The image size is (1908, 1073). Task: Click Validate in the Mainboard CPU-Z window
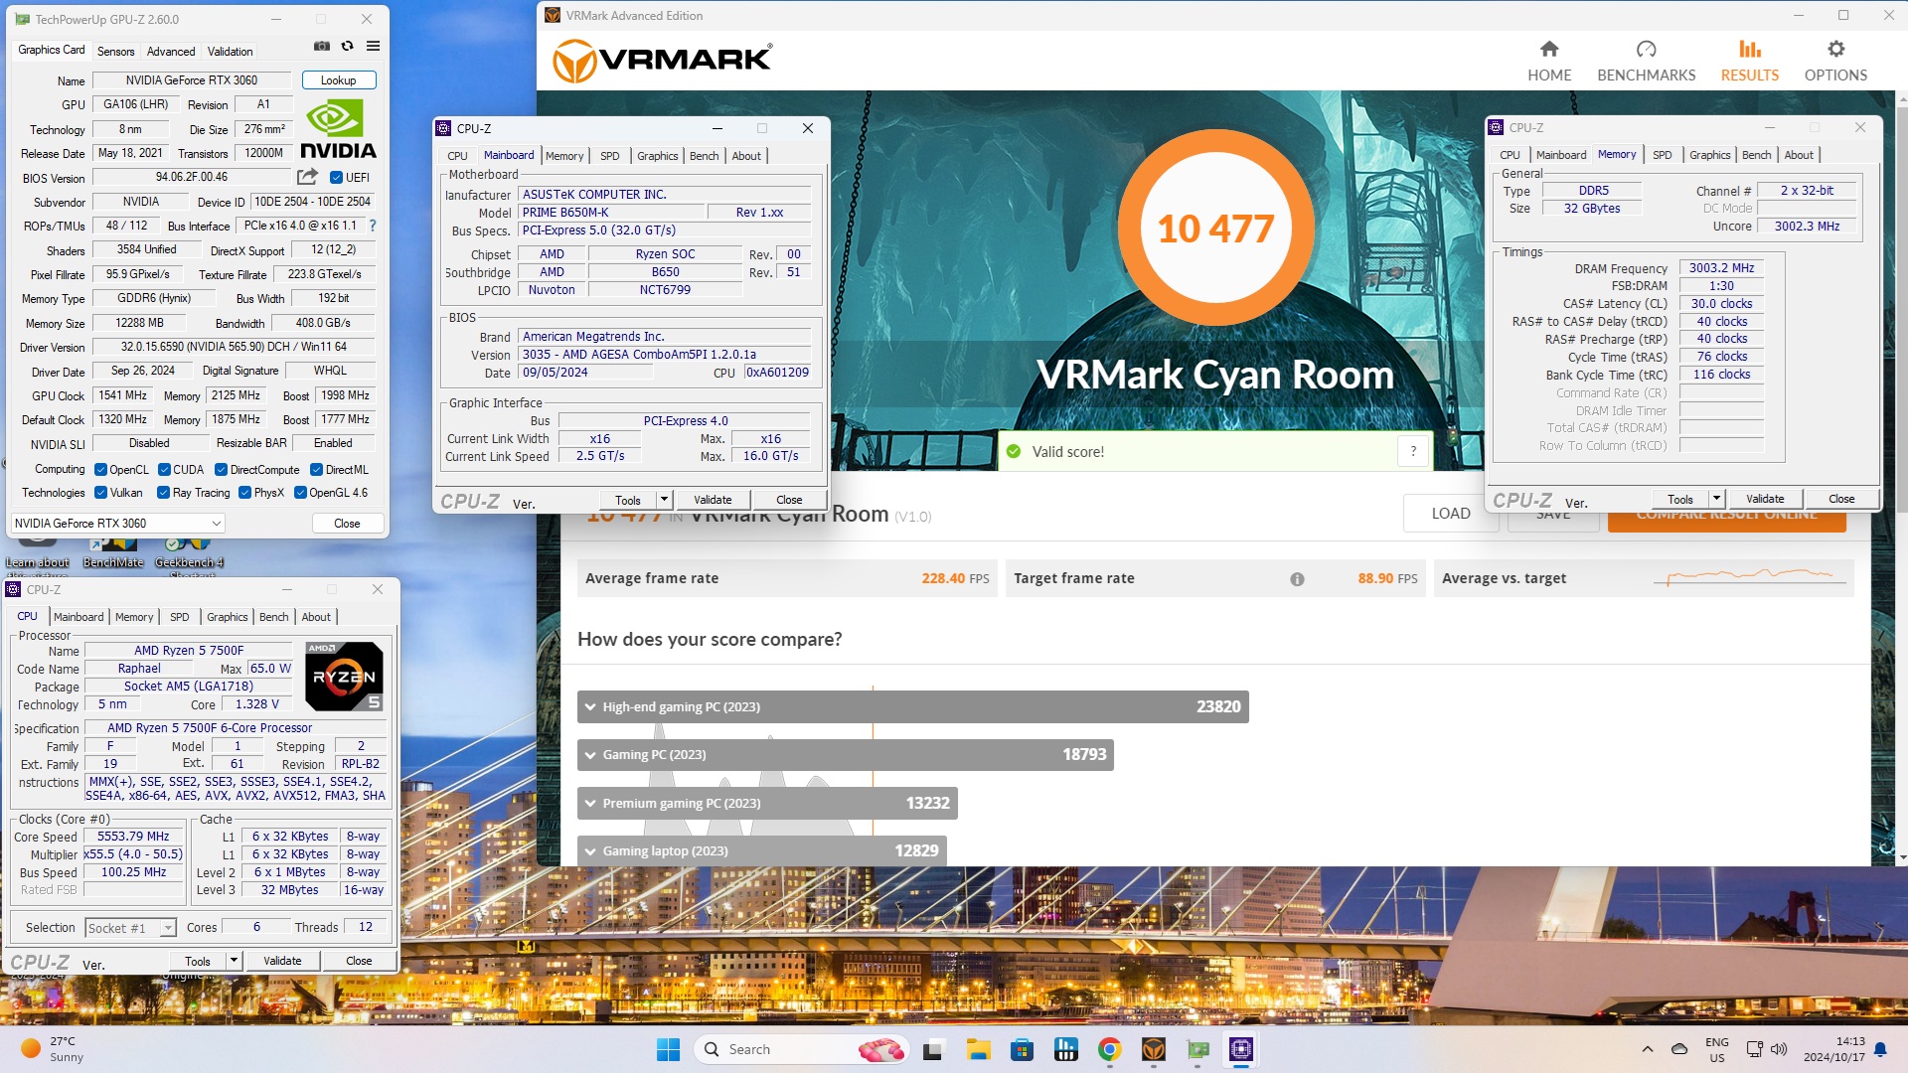click(x=713, y=500)
